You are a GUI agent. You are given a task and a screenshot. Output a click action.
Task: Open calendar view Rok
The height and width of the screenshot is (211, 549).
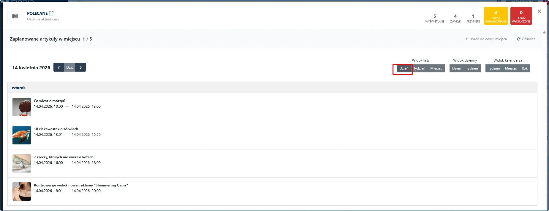coord(525,68)
